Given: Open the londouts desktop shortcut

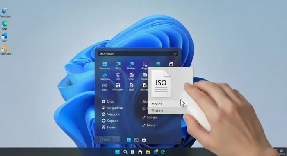Looking at the screenshot, I should click(x=5, y=51).
